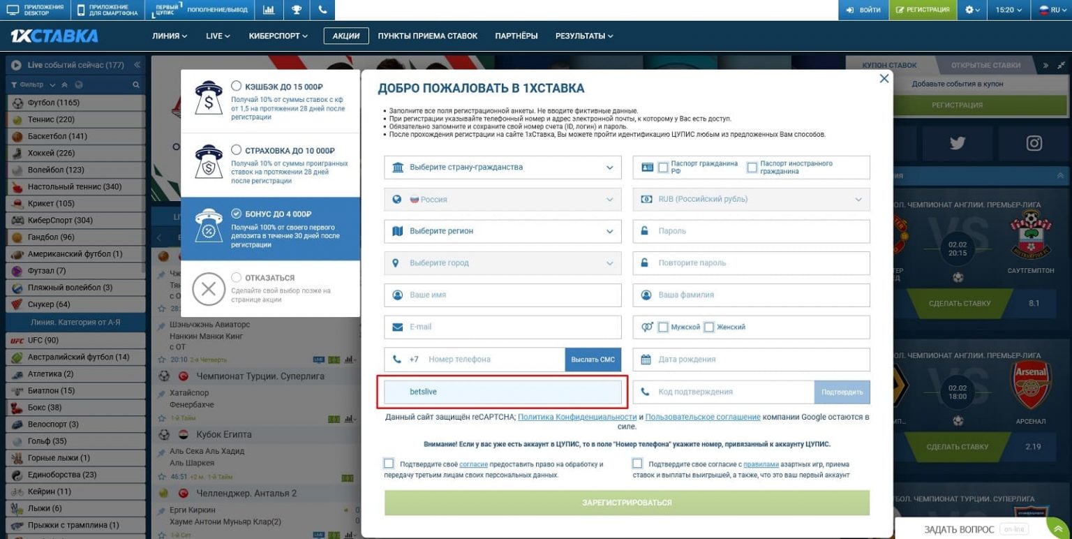Viewport: 1072px width, 539px height.
Task: Select the Футбол (1165) sport row
Action: coord(76,103)
